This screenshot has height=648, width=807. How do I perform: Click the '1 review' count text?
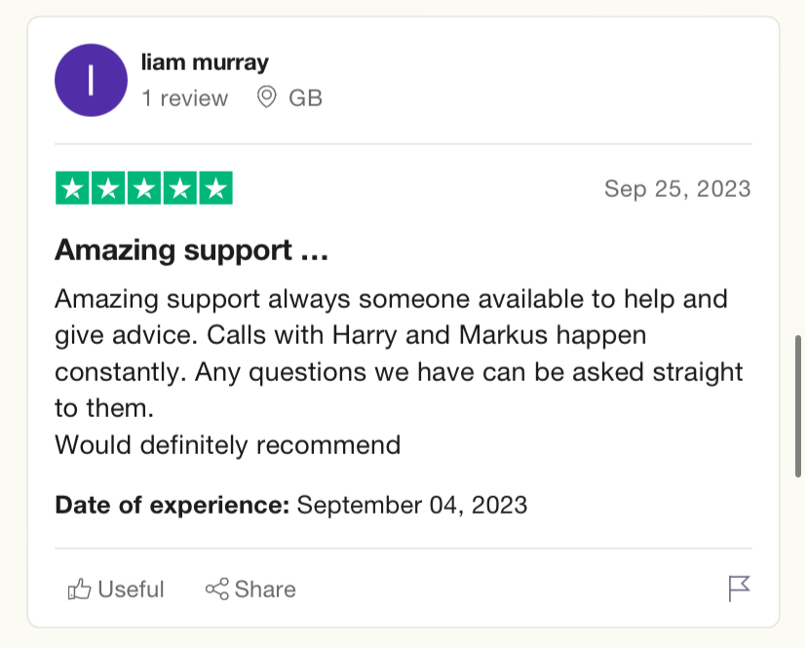pyautogui.click(x=185, y=97)
